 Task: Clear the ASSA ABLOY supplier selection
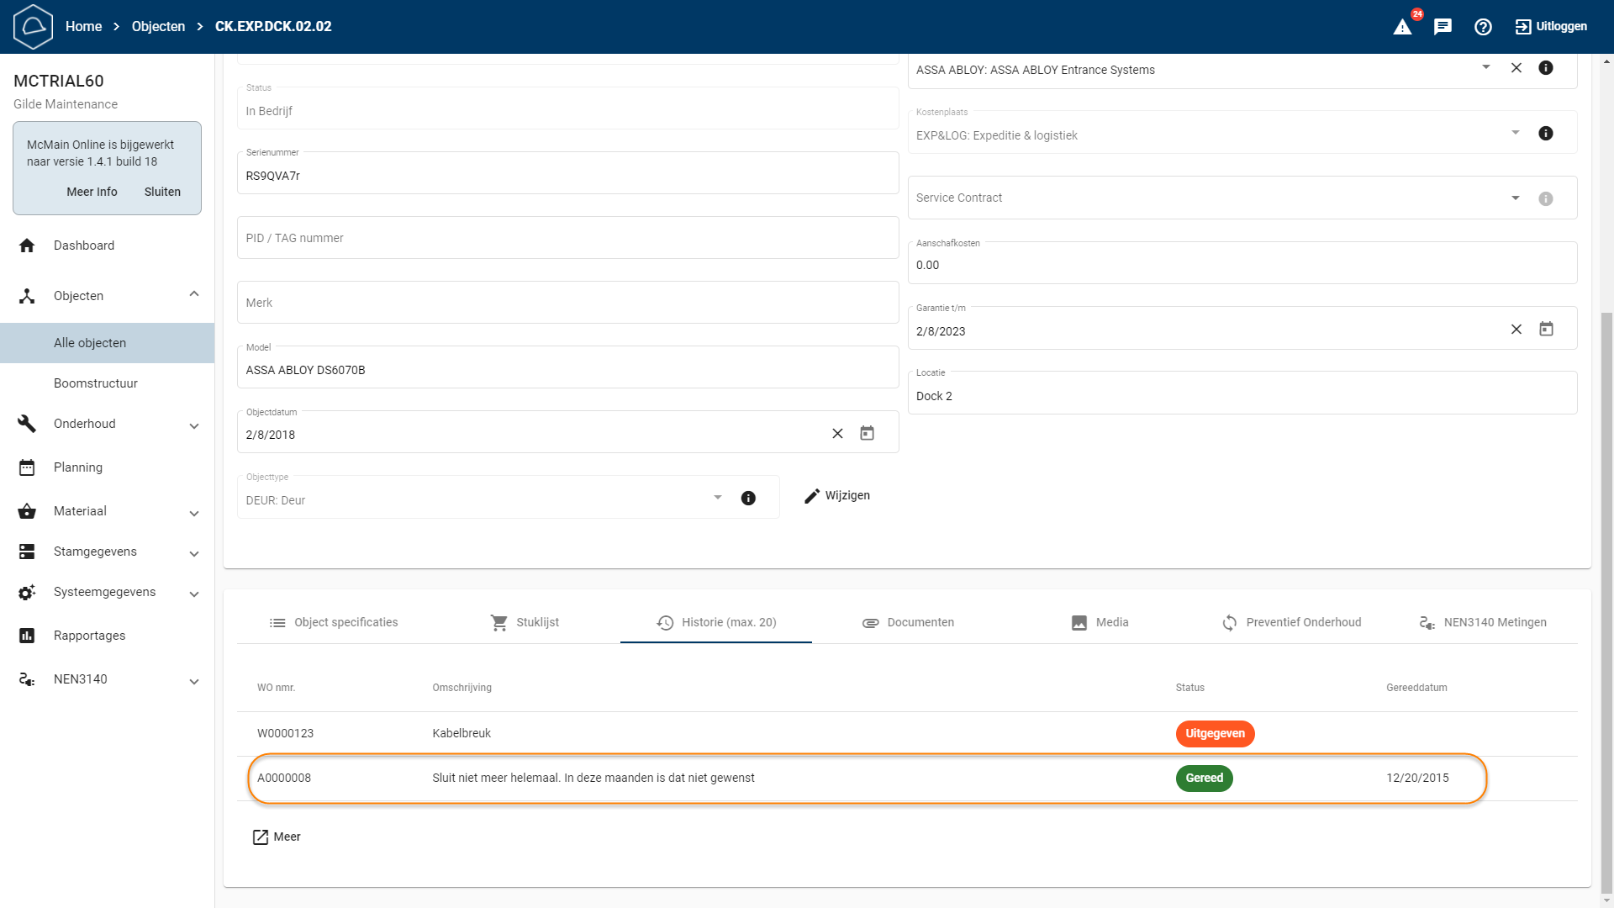[1516, 68]
